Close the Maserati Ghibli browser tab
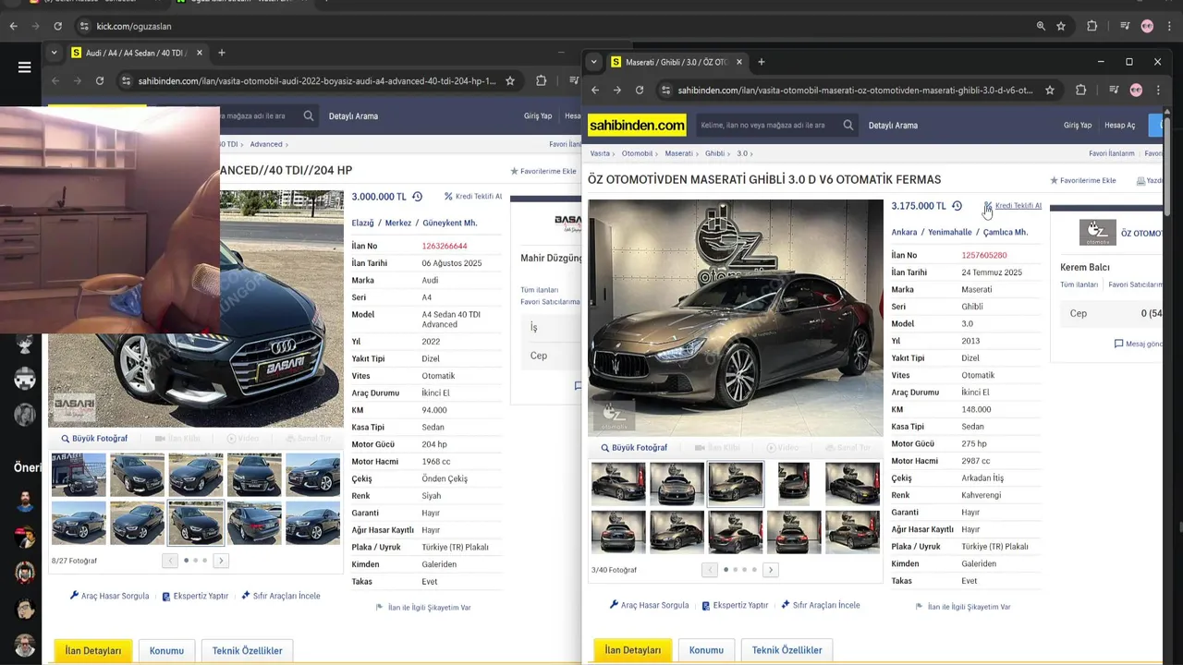This screenshot has width=1183, height=665. 738,62
